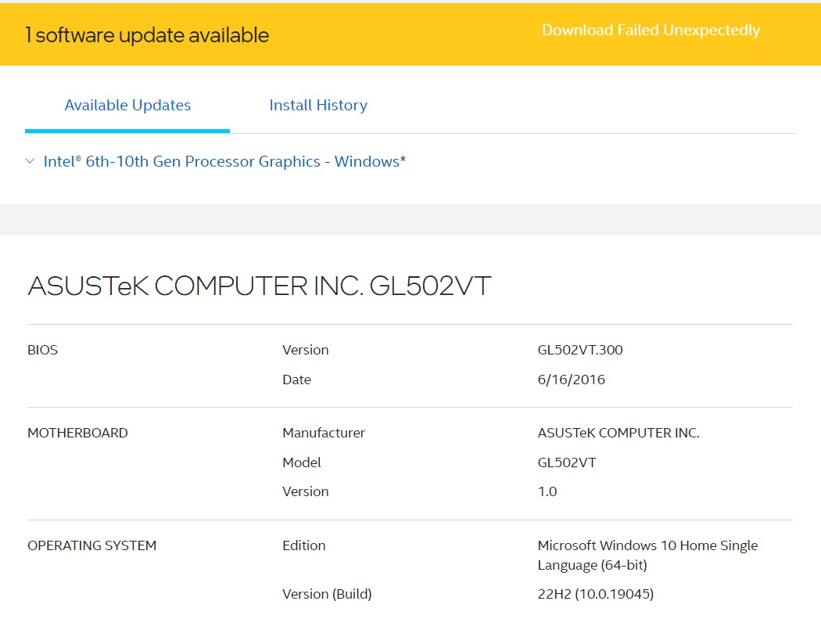Viewport: 821px width, 619px height.
Task: Open Intel 6th-10th Gen Processor Graphics link
Action: 224,162
